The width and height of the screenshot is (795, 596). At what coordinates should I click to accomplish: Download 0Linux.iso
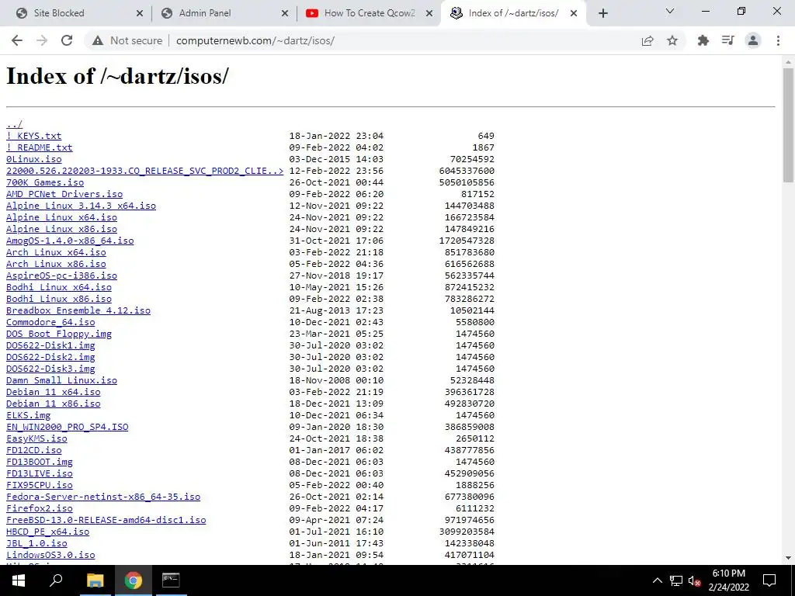pos(34,159)
